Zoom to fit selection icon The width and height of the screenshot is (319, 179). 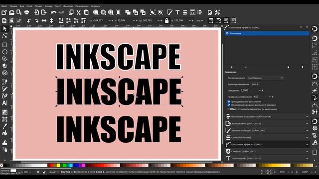(x=96, y=12)
